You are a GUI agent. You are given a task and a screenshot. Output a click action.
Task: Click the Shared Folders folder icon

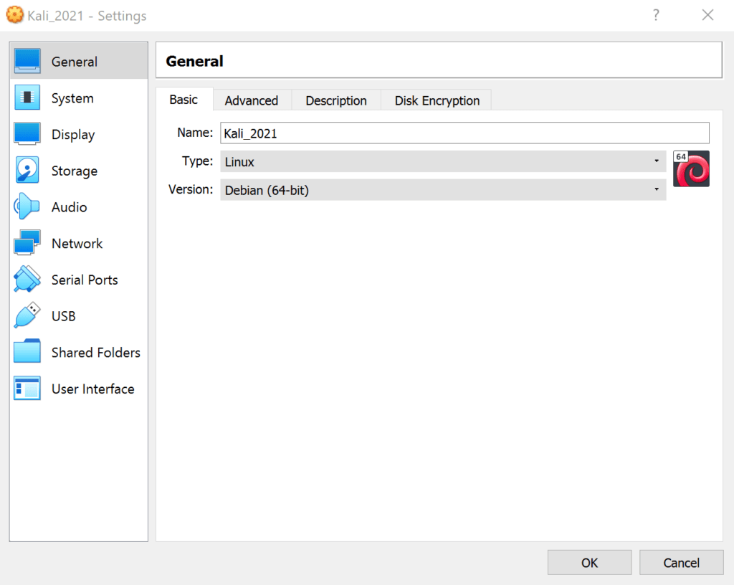click(27, 351)
